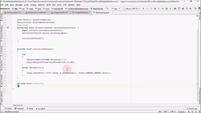Open the Nexus 5 API 29 device dropdown
This screenshot has width=201, height=113.
(x=132, y=8)
